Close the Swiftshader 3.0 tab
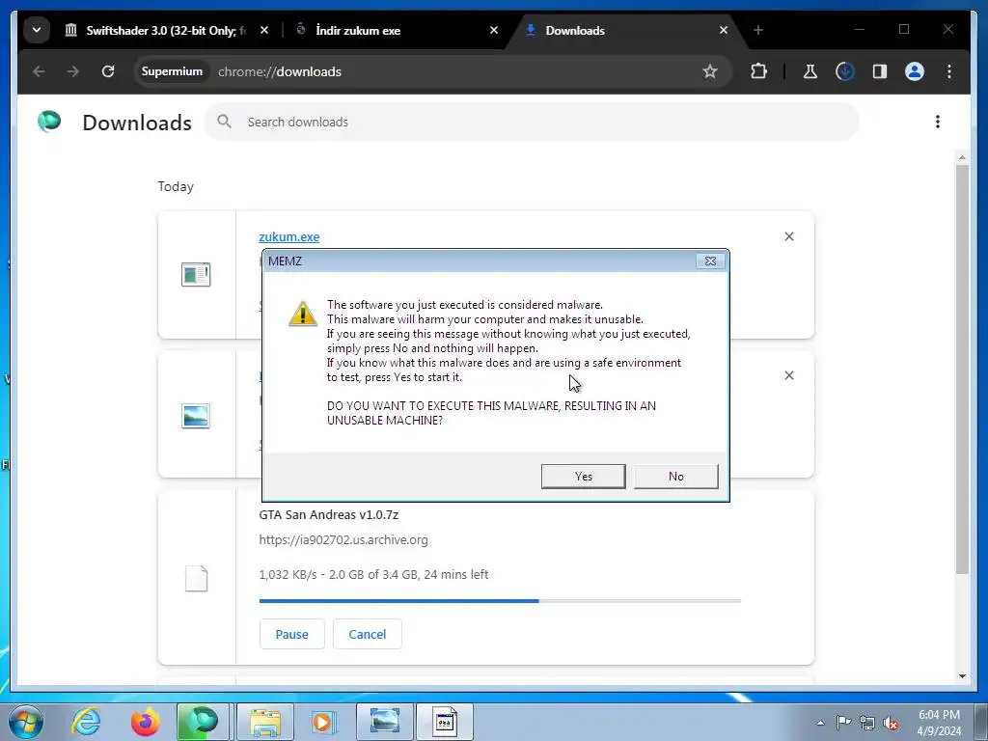Image resolution: width=988 pixels, height=741 pixels. tap(264, 30)
